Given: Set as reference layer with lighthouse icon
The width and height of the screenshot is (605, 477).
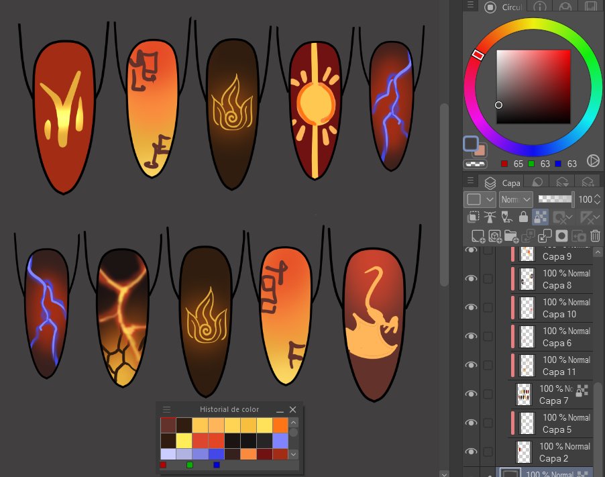Looking at the screenshot, I should tap(490, 217).
